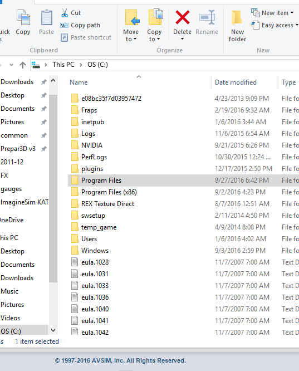Expand the New item dropdown
299x371 pixels.
click(x=272, y=13)
